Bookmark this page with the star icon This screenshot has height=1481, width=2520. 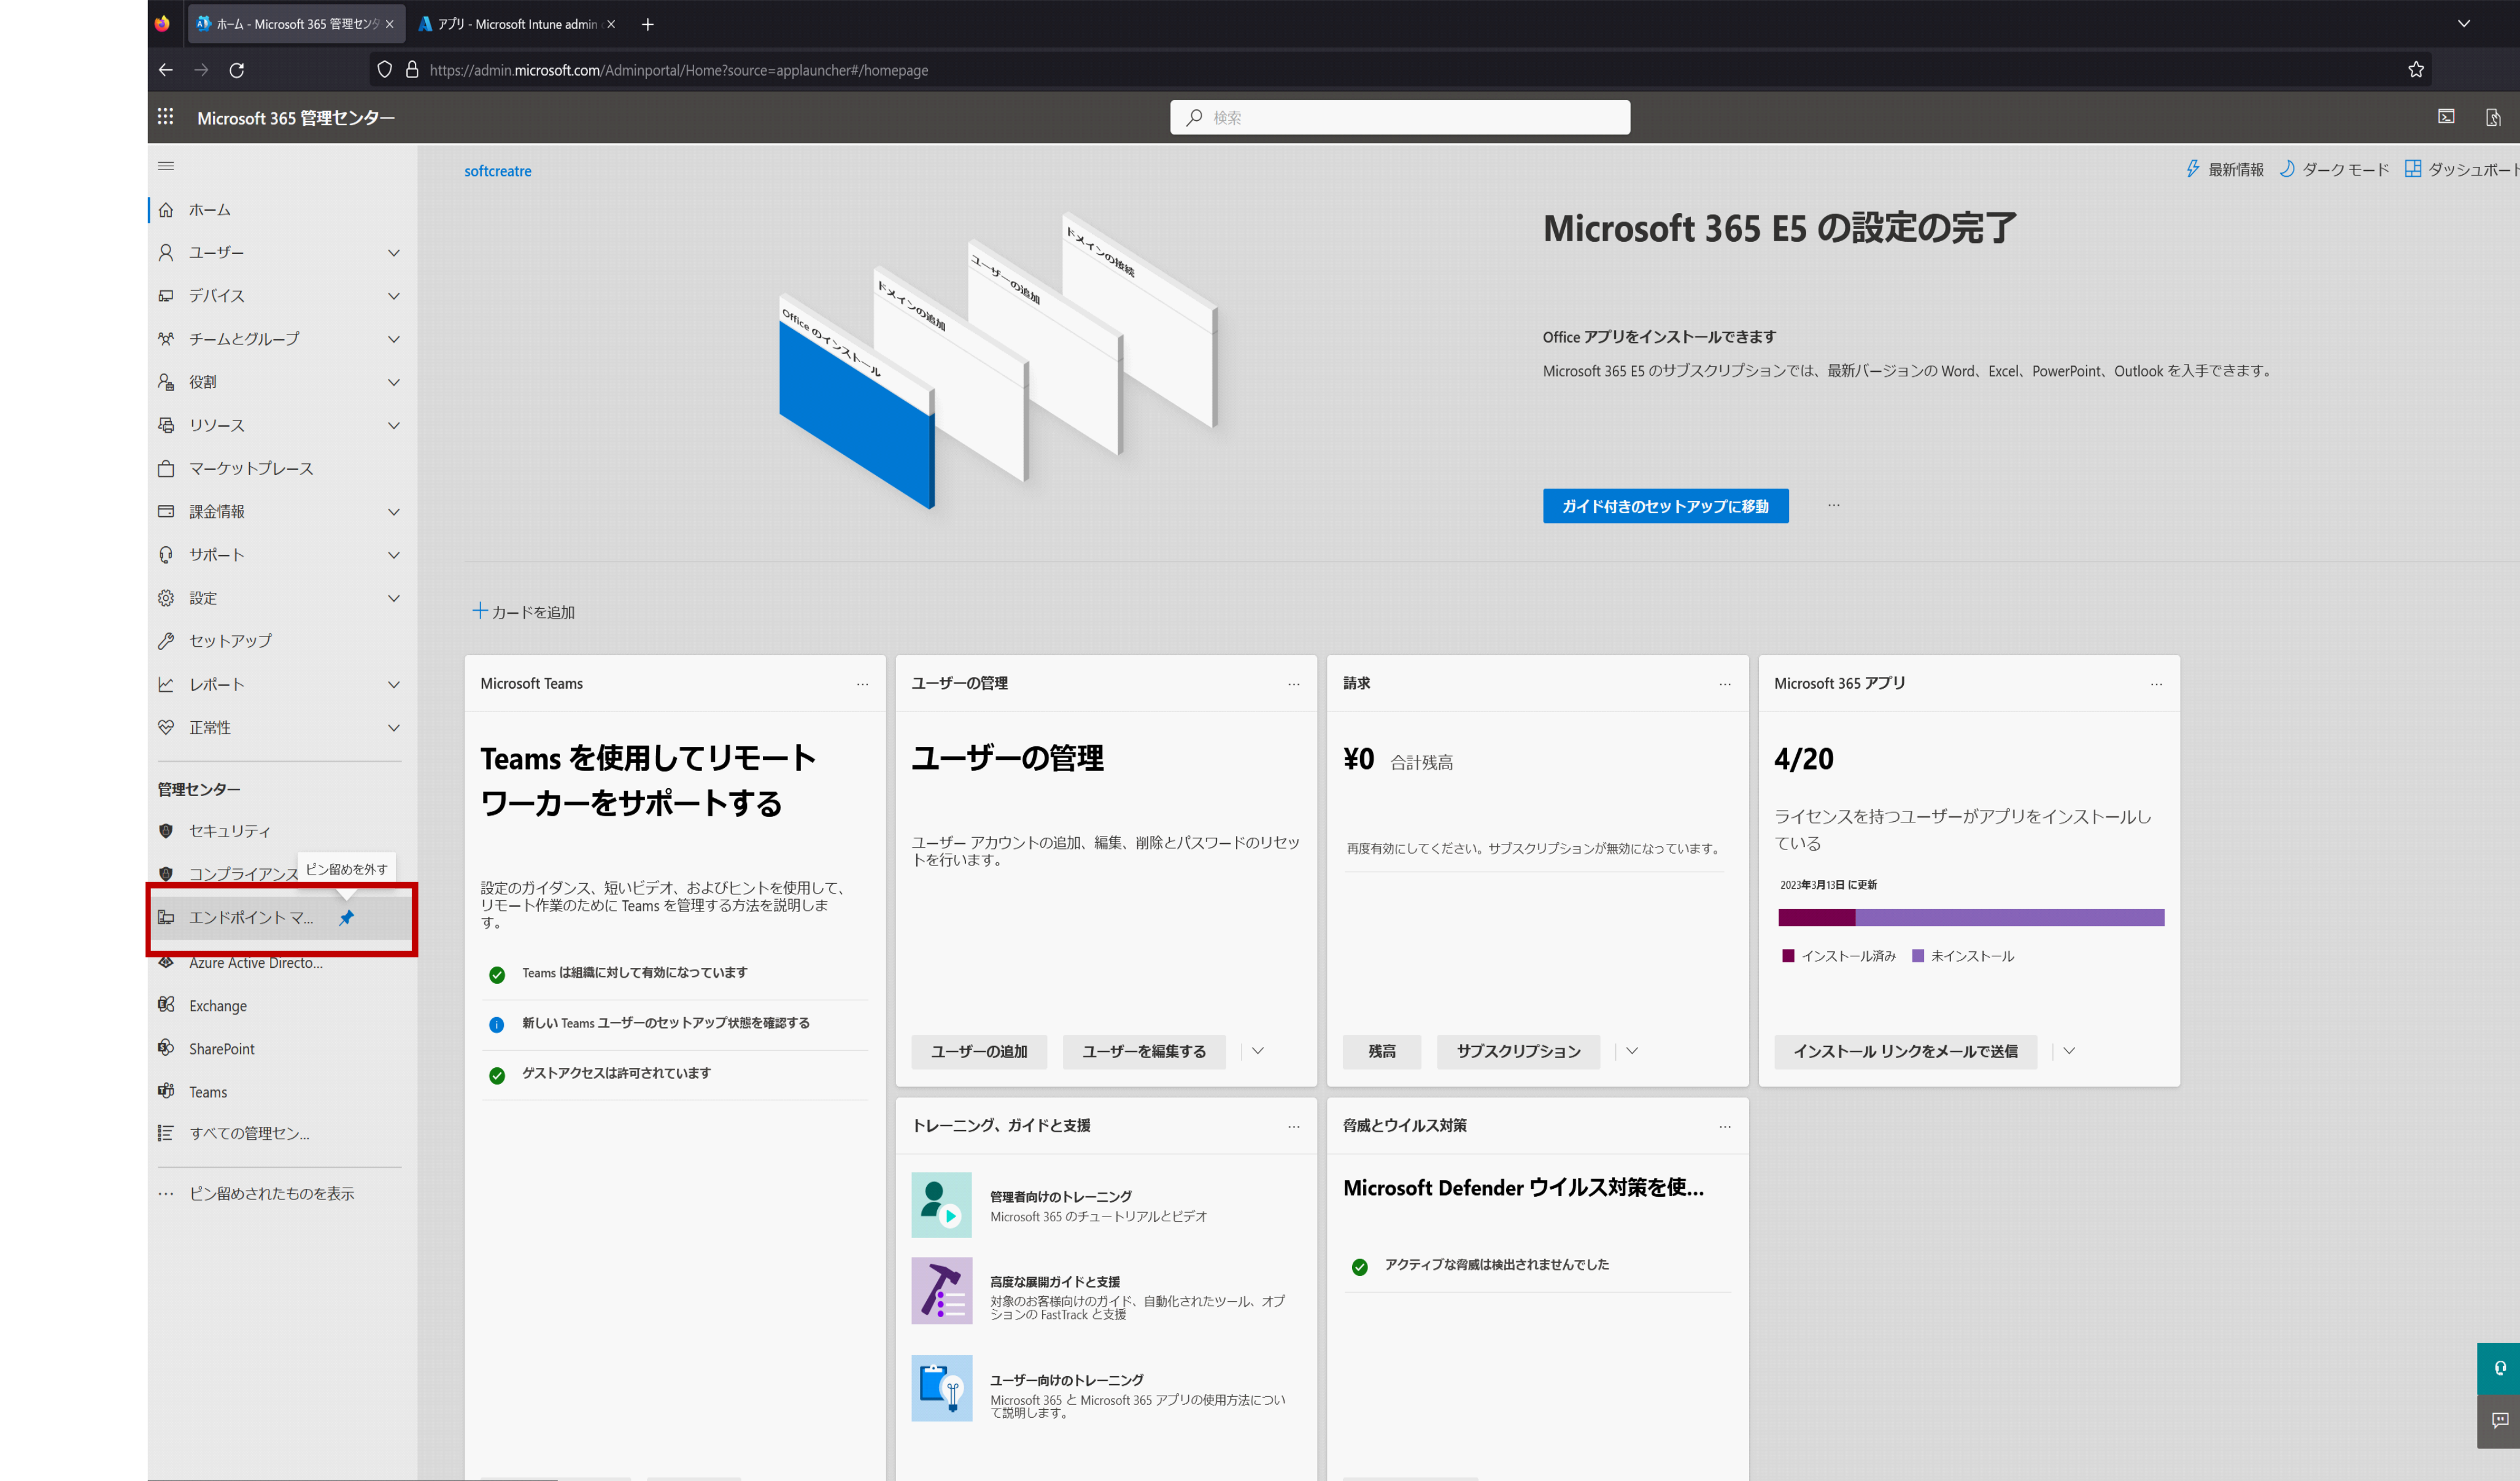pos(2416,70)
